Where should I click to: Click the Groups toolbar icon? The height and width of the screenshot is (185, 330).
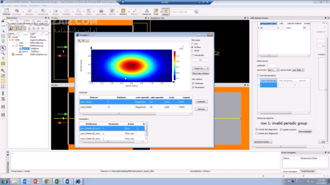[x=55, y=12]
